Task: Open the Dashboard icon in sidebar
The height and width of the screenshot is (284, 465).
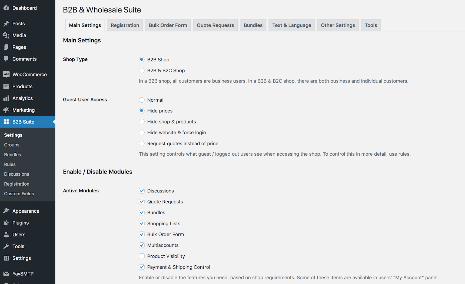Action: click(6, 8)
